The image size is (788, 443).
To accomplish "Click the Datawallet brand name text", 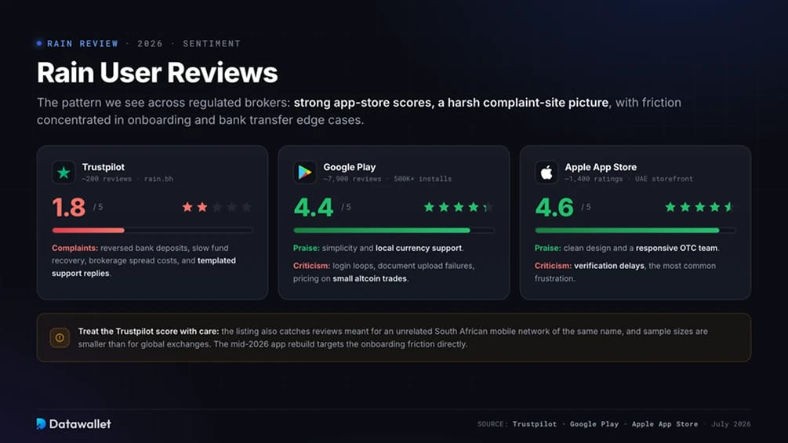I will pyautogui.click(x=80, y=424).
